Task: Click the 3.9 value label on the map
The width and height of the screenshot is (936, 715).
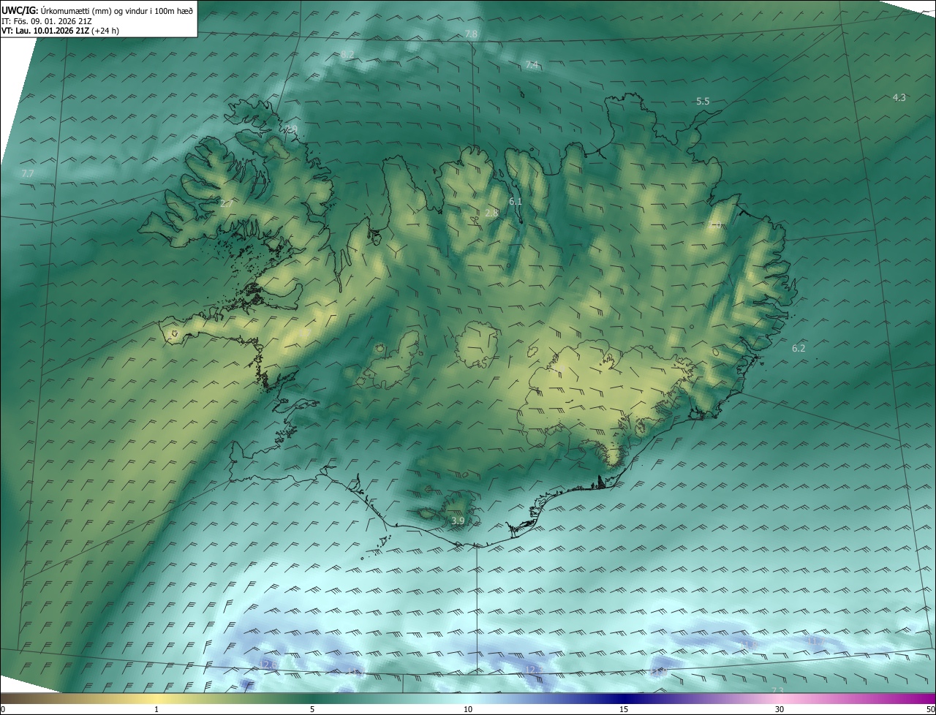Action: click(x=458, y=521)
